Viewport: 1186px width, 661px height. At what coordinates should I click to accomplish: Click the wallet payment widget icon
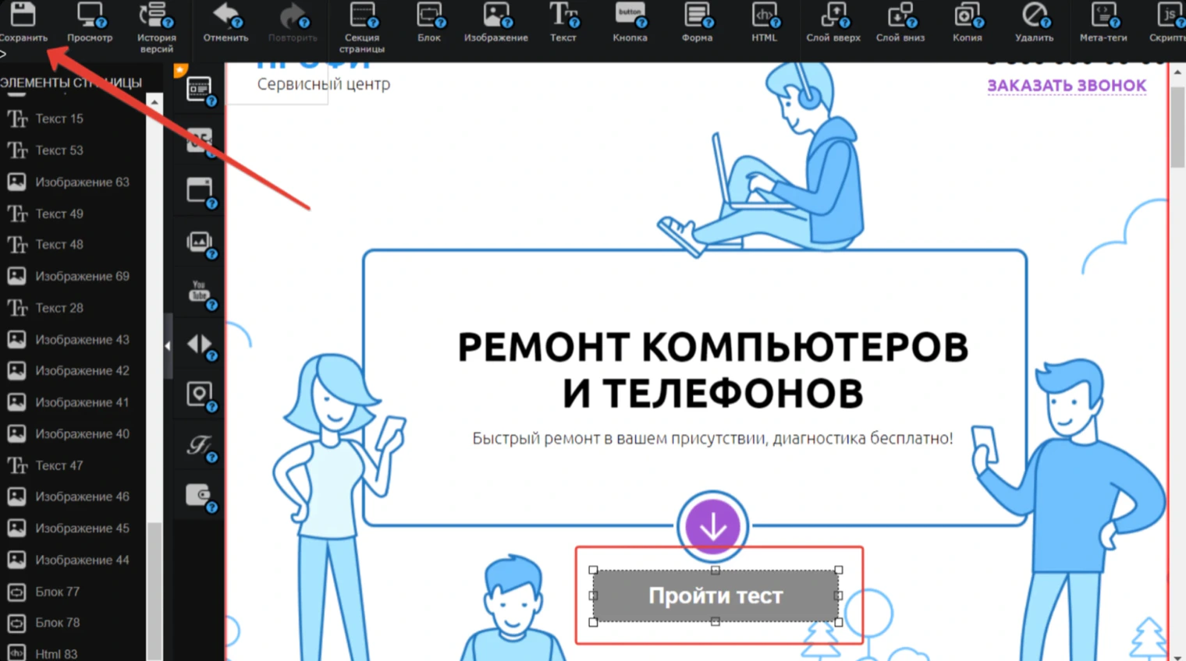coord(200,497)
